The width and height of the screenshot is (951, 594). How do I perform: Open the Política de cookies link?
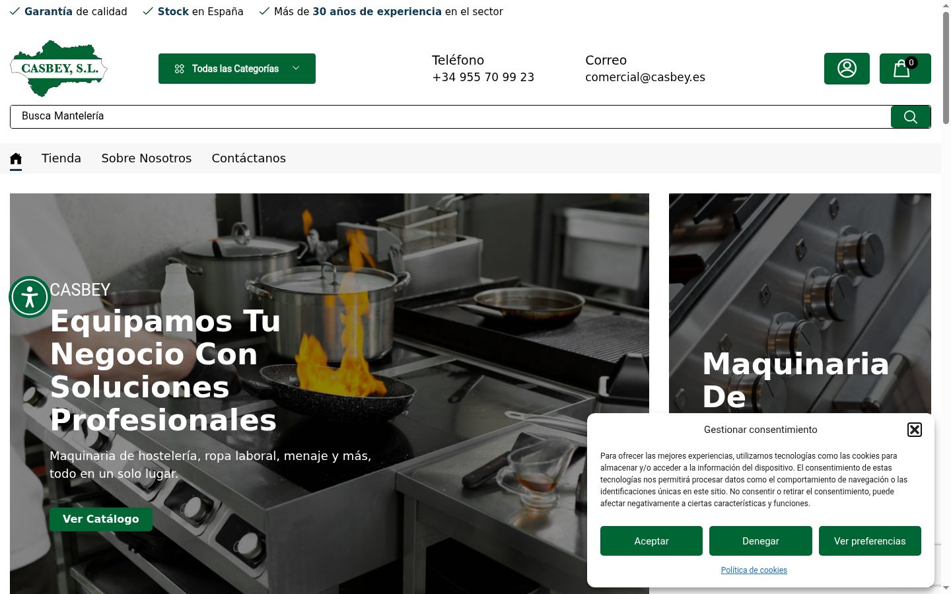click(x=754, y=570)
